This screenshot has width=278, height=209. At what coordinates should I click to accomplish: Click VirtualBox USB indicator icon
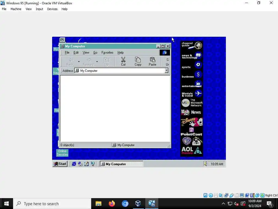[231, 195]
